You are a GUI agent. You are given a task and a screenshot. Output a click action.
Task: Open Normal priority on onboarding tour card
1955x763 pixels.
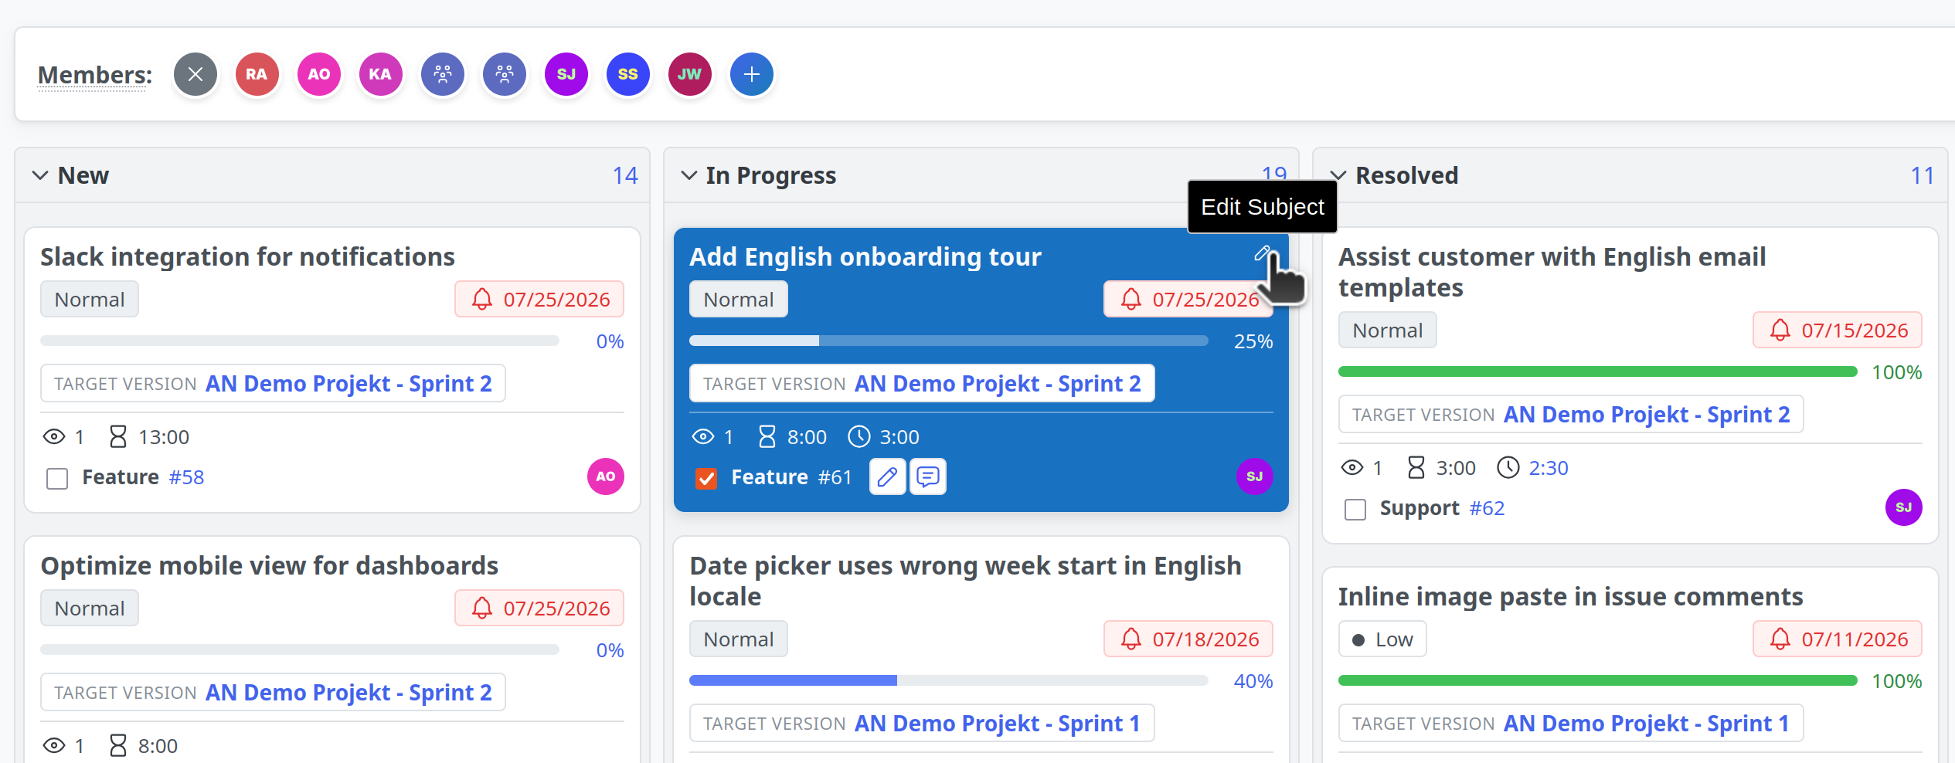739,299
